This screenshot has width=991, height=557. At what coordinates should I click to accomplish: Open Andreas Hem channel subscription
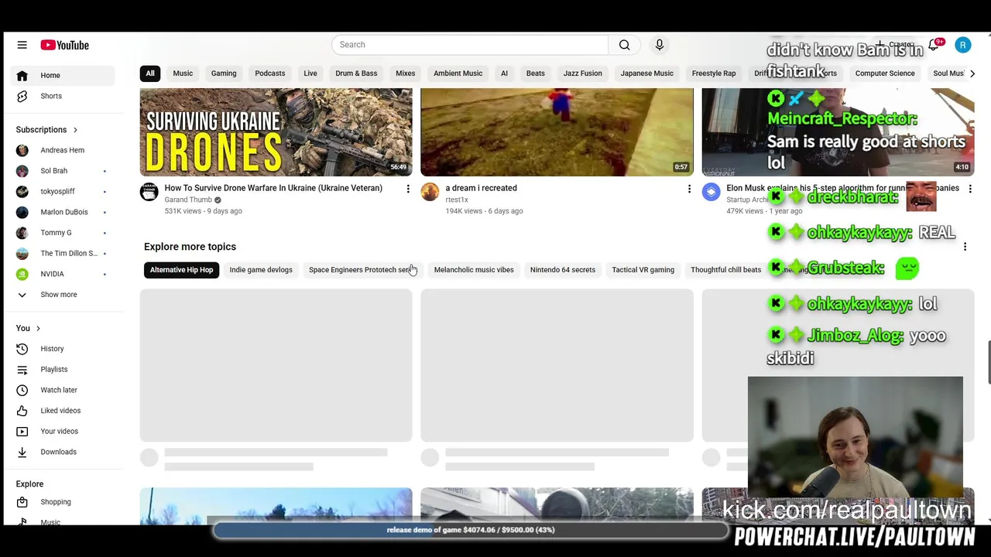[x=63, y=150]
